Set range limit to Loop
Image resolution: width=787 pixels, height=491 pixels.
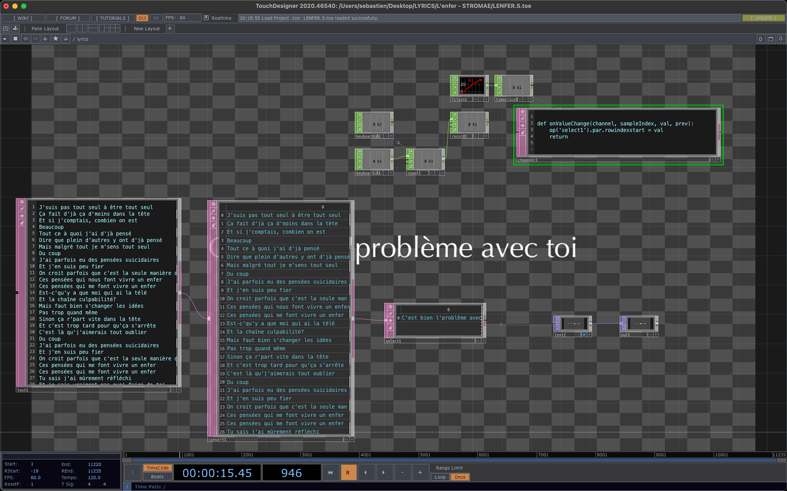[x=440, y=477]
